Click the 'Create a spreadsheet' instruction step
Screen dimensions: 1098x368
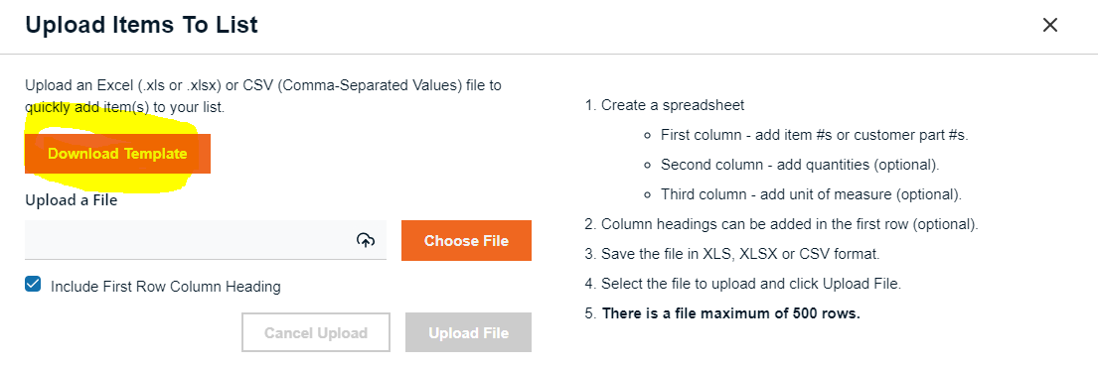tap(664, 106)
